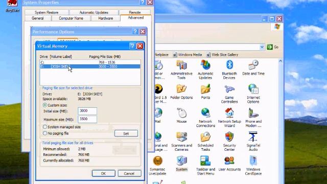Switch to General tab
The image size is (327, 184).
(38, 18)
